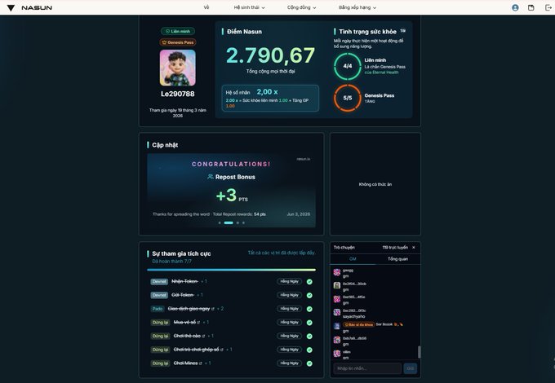Open the Nasun logo home link
The width and height of the screenshot is (555, 383).
[x=29, y=7]
